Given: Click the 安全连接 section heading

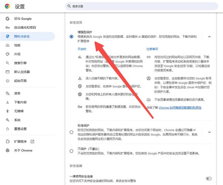Looking at the screenshot, I should (76, 166).
